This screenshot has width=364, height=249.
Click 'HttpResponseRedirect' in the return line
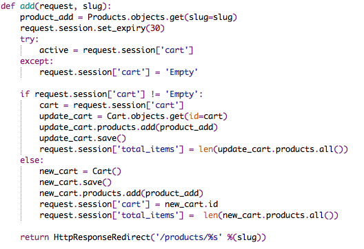pyautogui.click(x=102, y=237)
